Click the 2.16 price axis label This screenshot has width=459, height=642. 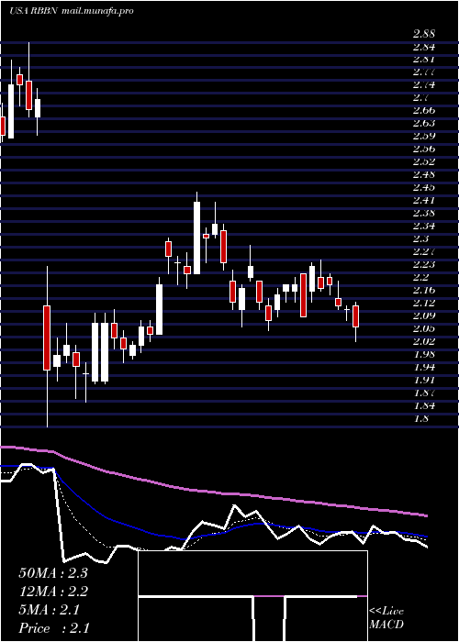click(424, 290)
